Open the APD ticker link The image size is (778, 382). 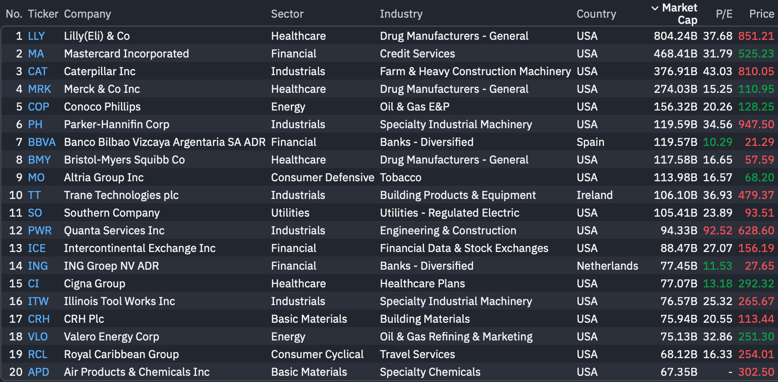[x=39, y=372]
